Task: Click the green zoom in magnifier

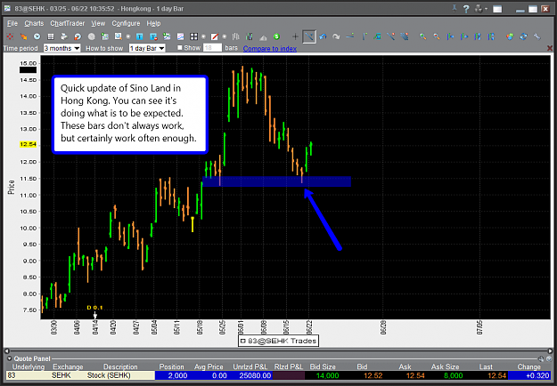Action: pyautogui.click(x=422, y=36)
